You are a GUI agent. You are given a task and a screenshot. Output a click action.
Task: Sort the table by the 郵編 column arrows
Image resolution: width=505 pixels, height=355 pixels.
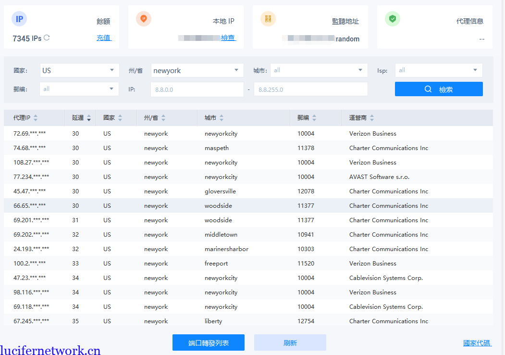[314, 117]
